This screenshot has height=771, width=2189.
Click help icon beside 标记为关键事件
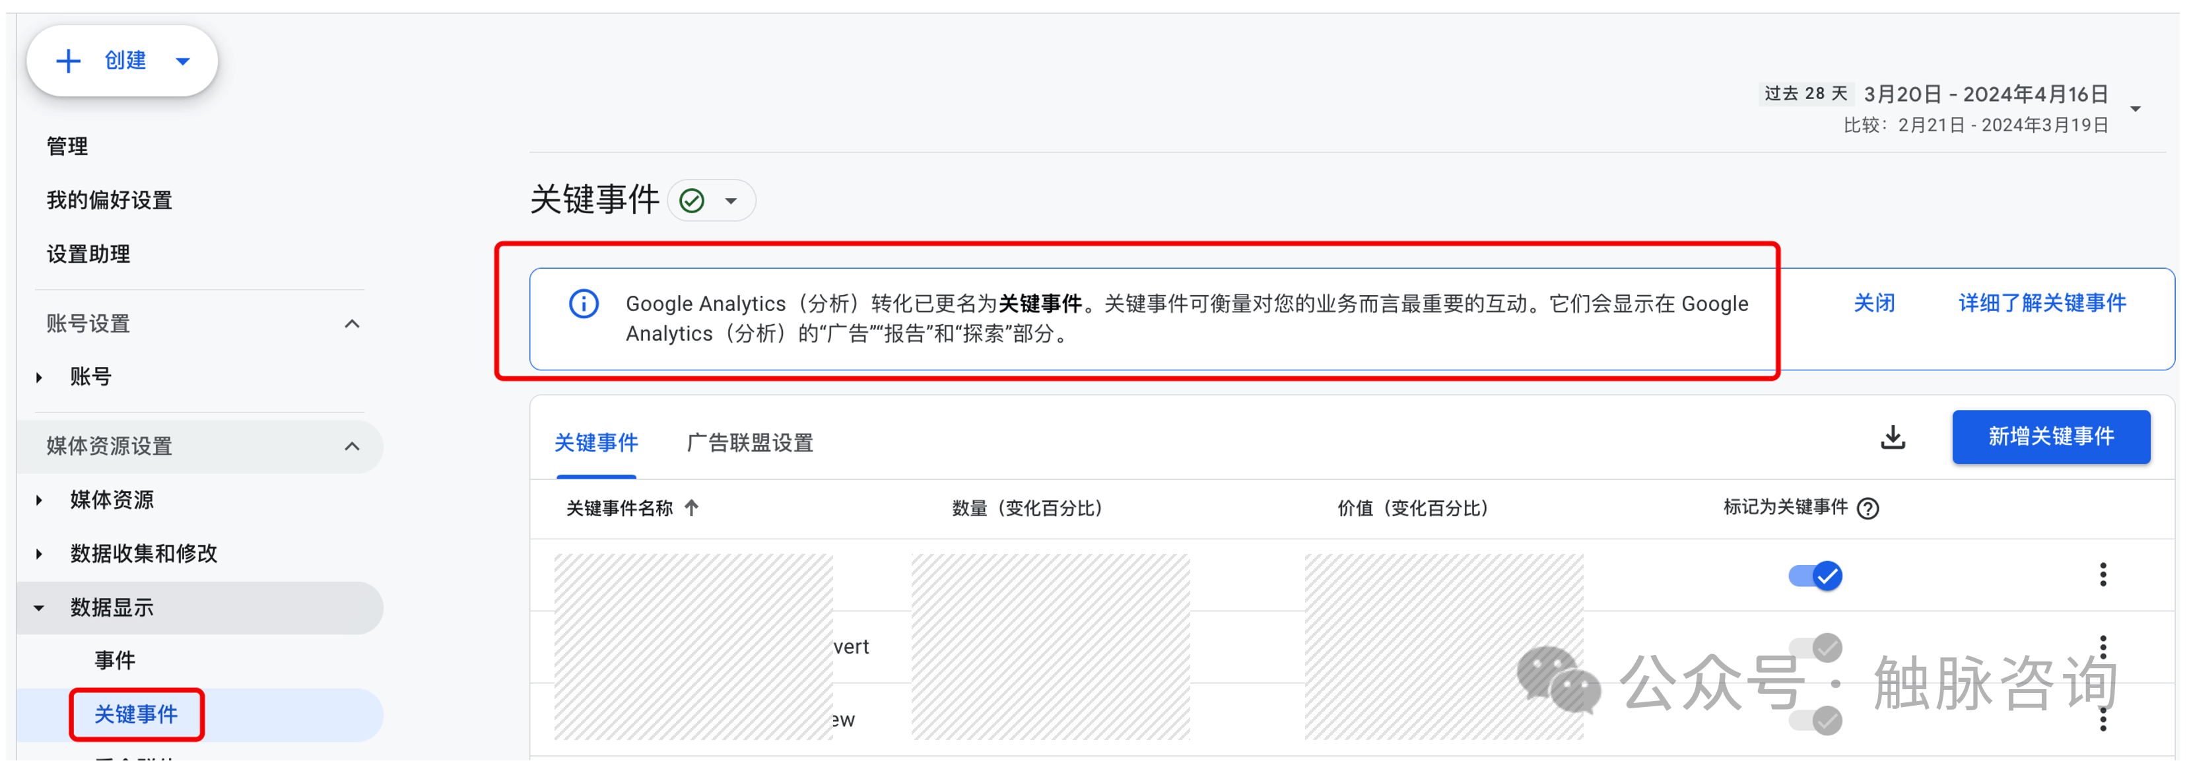1868,508
